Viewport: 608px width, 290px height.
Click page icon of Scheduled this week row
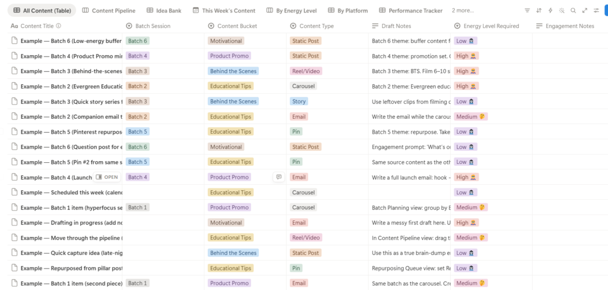(14, 192)
